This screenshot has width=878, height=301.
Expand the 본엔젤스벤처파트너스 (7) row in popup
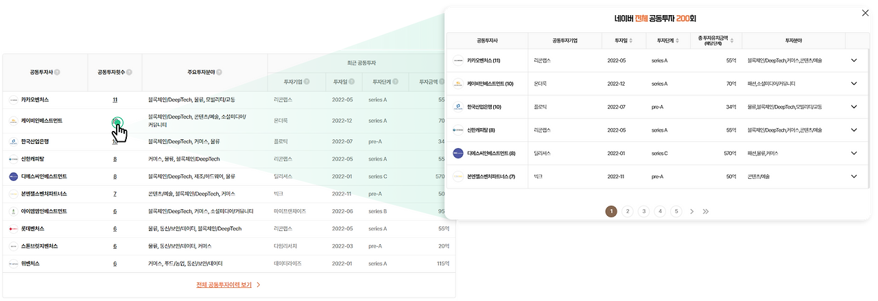(x=854, y=177)
